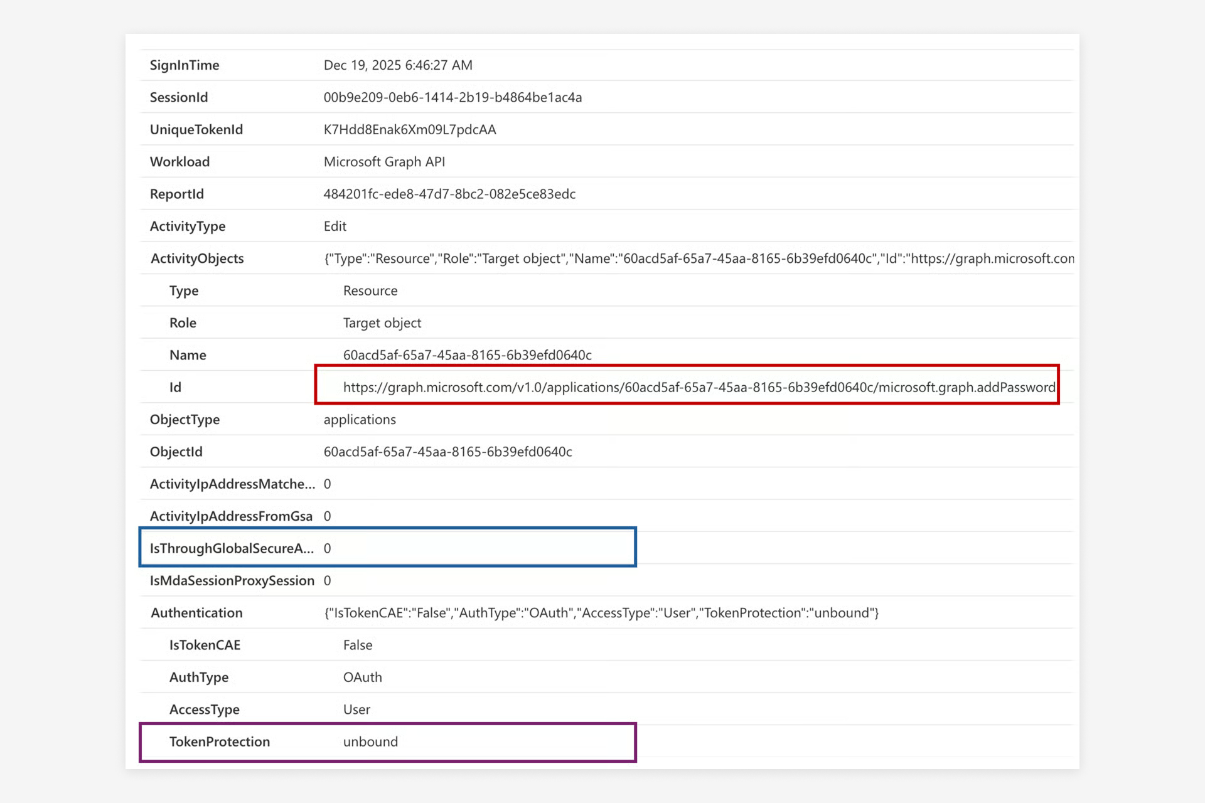
Task: Click the AuthType OAuth value
Action: 362,677
